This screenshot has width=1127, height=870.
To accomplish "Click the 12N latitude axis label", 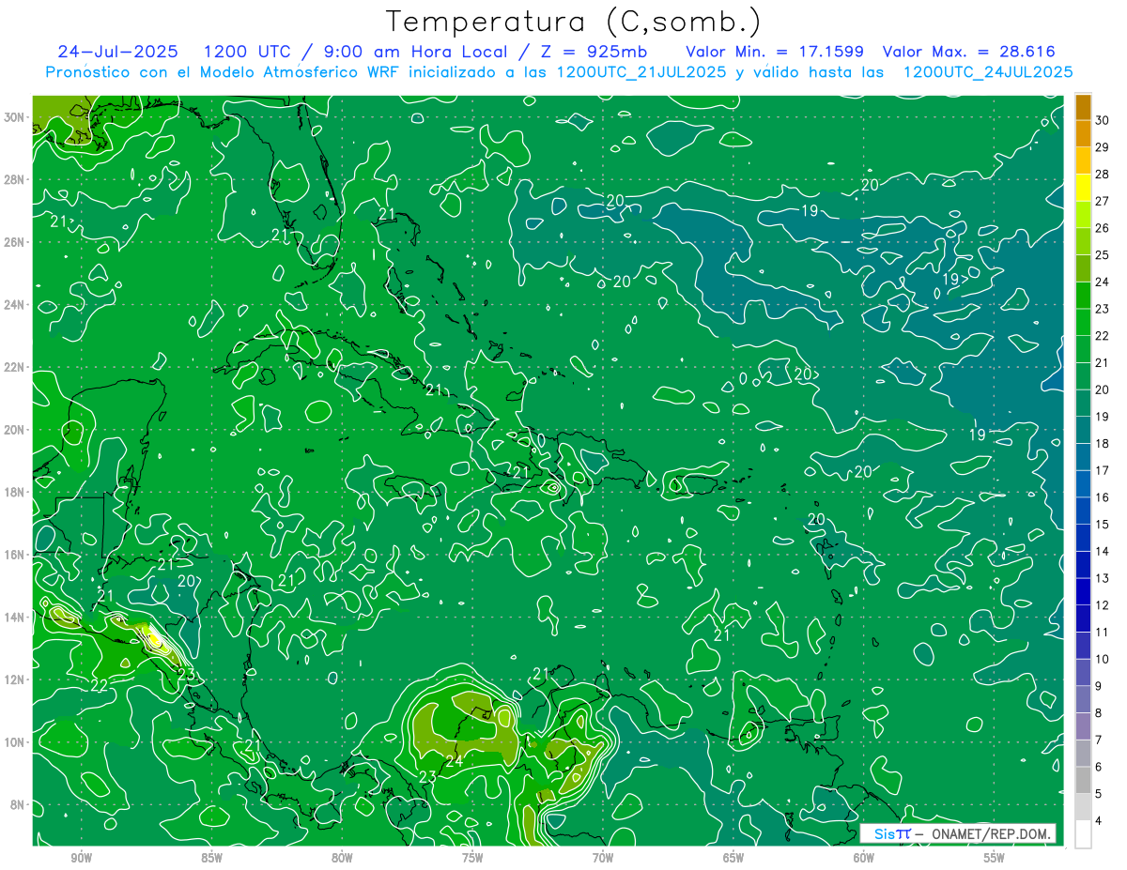I will point(16,679).
